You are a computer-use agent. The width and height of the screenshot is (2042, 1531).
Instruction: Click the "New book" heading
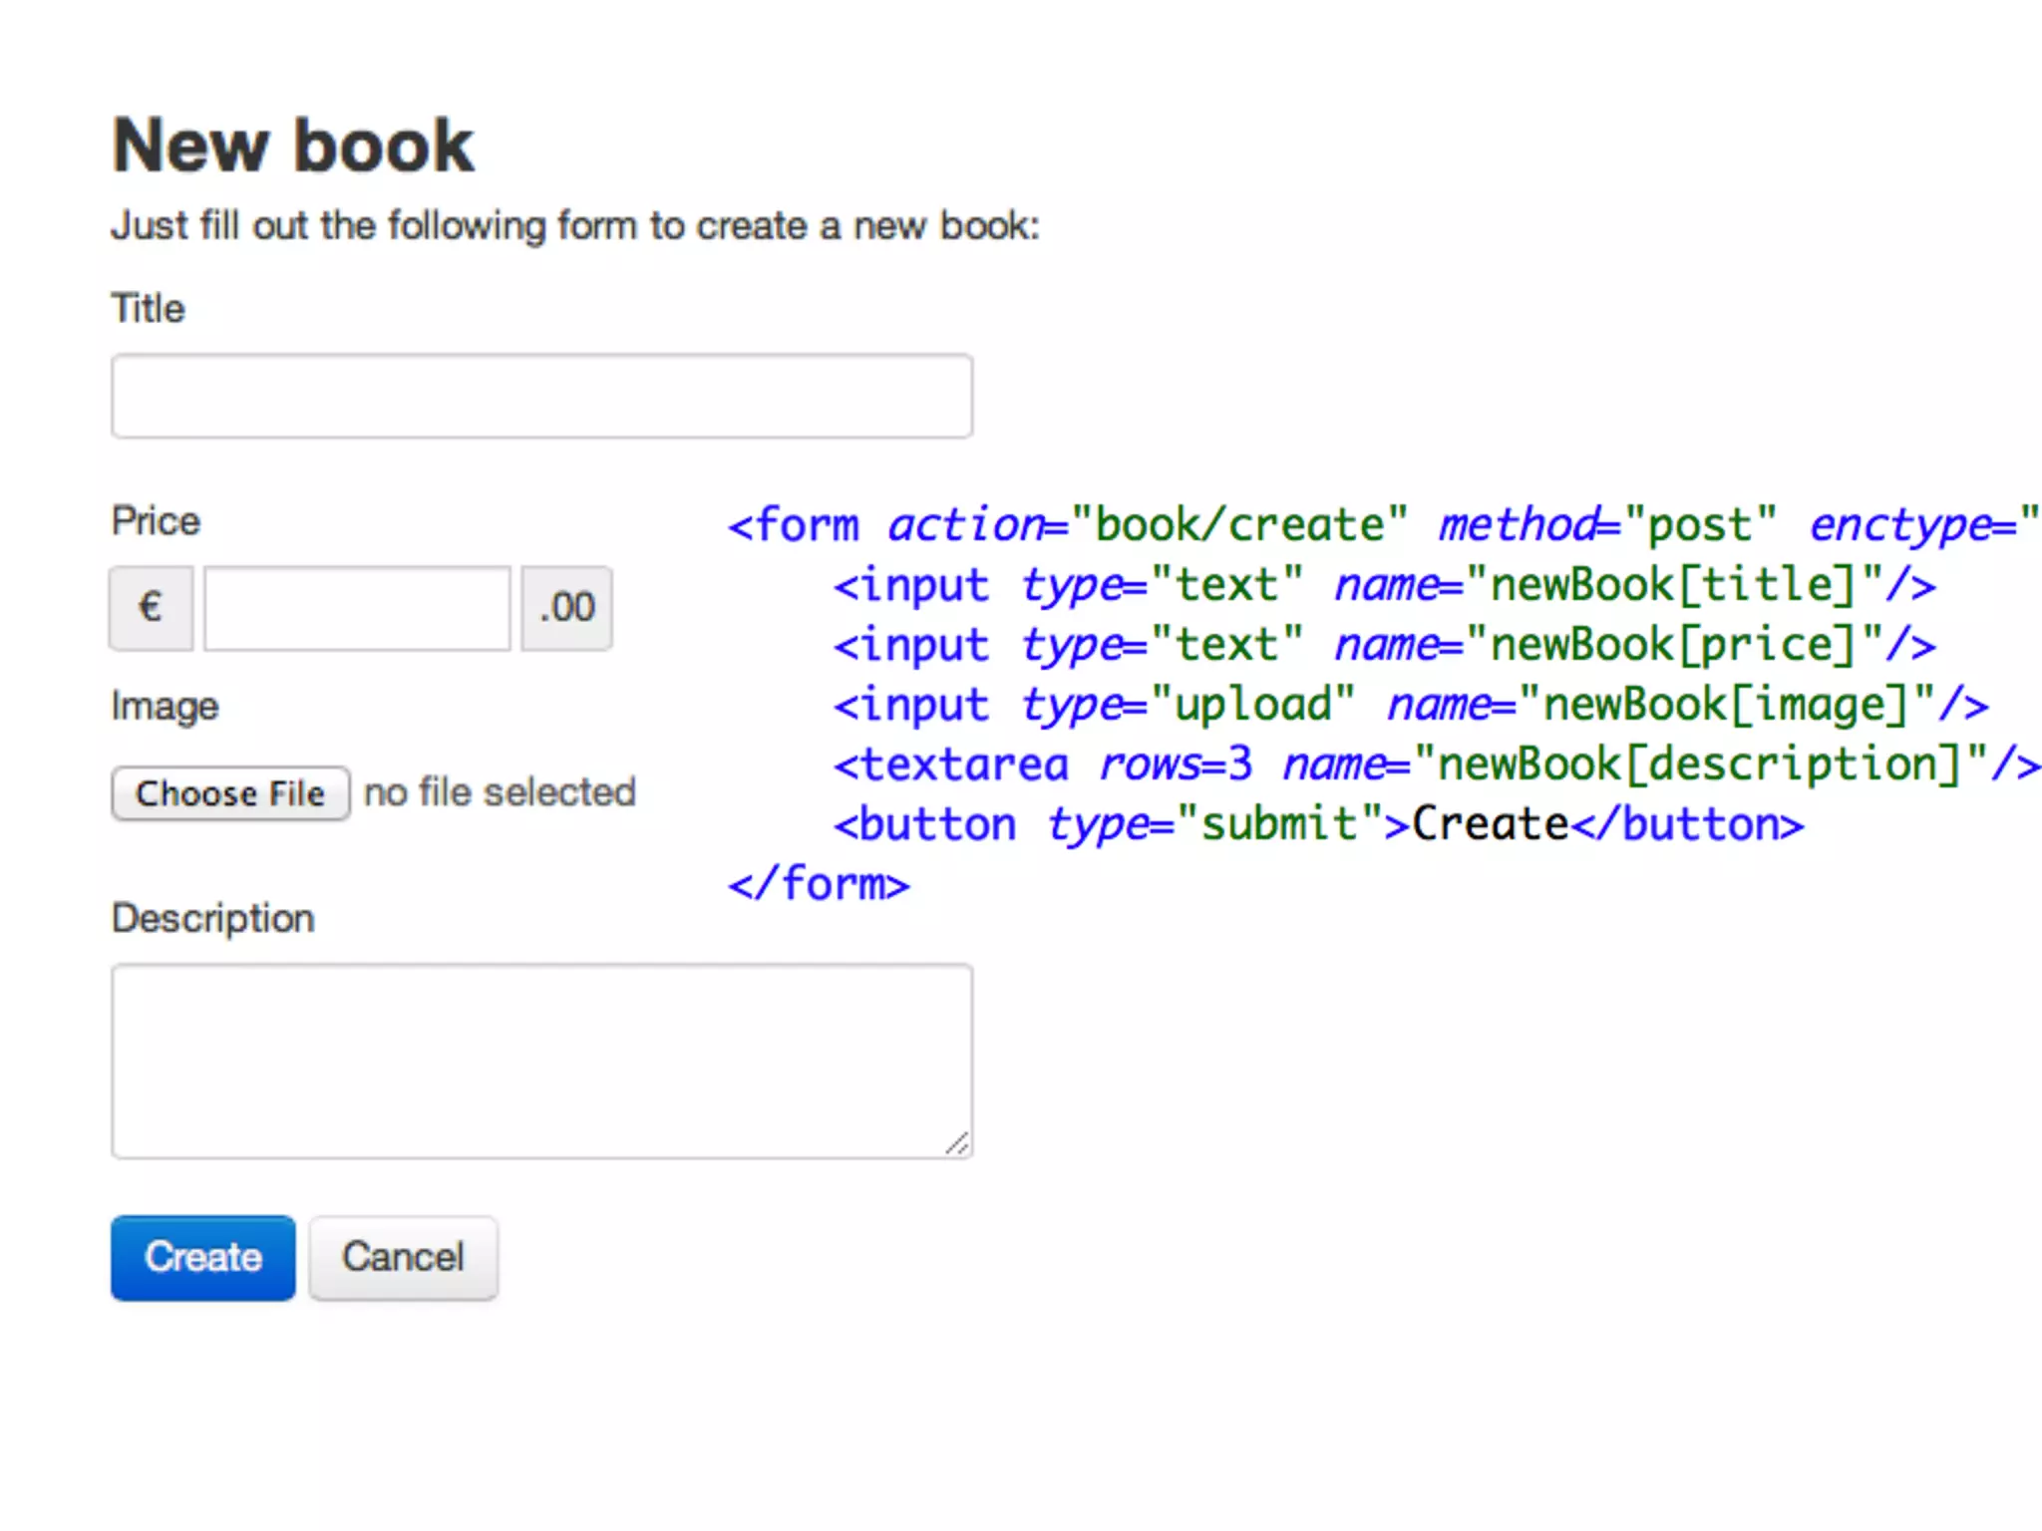tap(293, 146)
